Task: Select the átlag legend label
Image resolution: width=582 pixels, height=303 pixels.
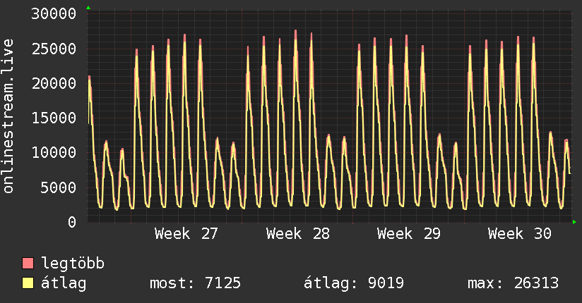Action: (64, 283)
